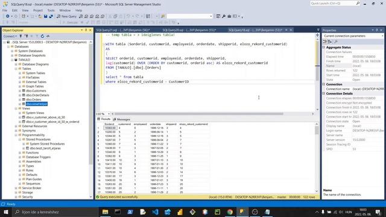Click the Database Engine Query icon
Image resolution: width=386 pixels, height=217 pixels.
coord(81,16)
